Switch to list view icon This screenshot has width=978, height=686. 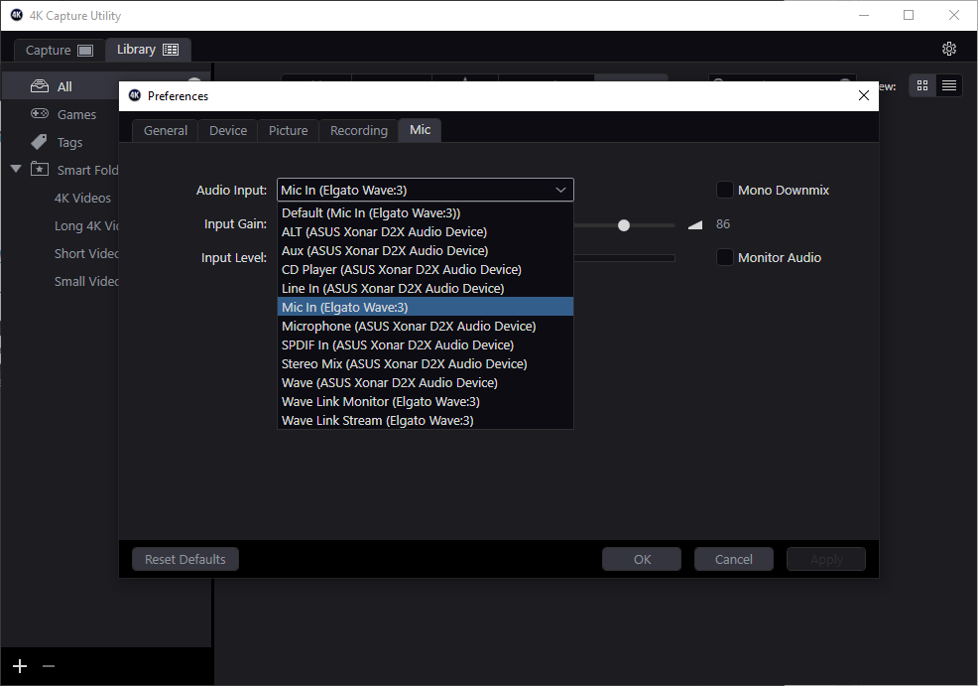[948, 85]
